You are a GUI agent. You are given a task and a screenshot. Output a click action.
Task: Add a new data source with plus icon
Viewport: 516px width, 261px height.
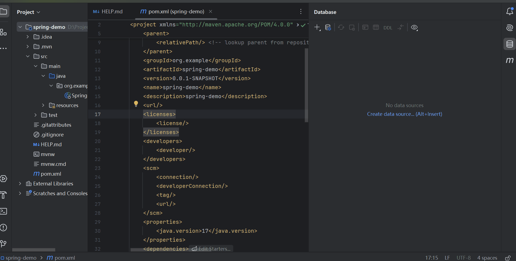pos(317,27)
